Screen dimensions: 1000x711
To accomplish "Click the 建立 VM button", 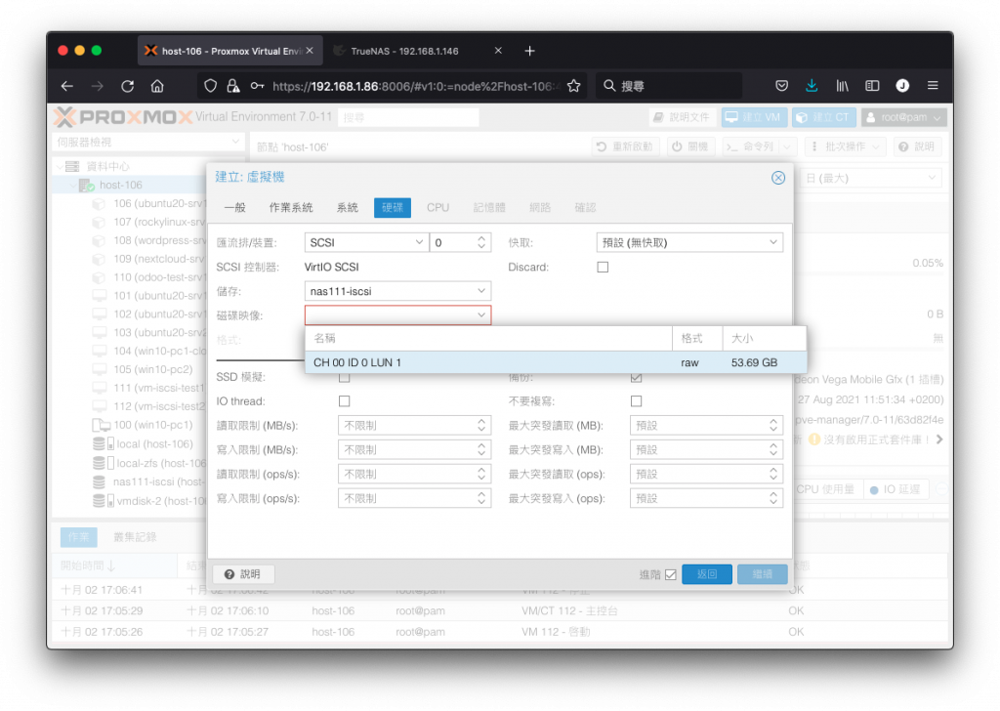I will pos(754,117).
